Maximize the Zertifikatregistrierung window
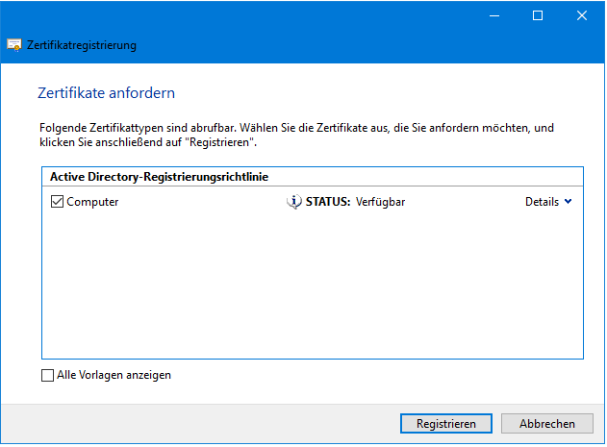This screenshot has width=607, height=447. click(x=538, y=15)
